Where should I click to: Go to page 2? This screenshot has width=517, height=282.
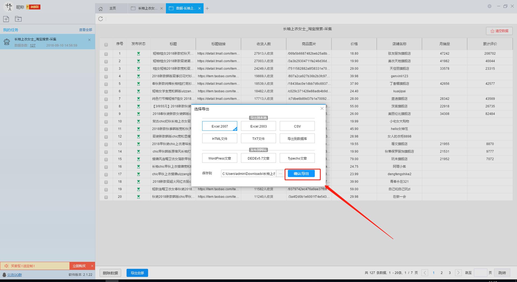[x=442, y=273]
